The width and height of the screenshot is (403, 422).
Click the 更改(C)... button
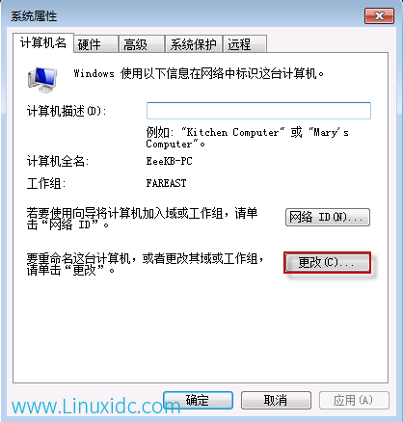click(327, 263)
